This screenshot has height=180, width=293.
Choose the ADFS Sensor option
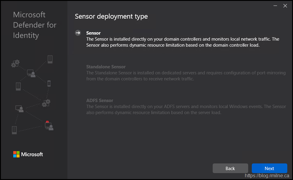tap(100, 101)
